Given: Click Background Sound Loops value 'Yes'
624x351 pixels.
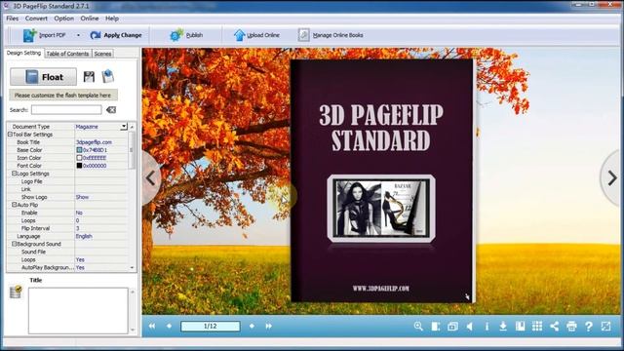Looking at the screenshot, I should pos(80,259).
